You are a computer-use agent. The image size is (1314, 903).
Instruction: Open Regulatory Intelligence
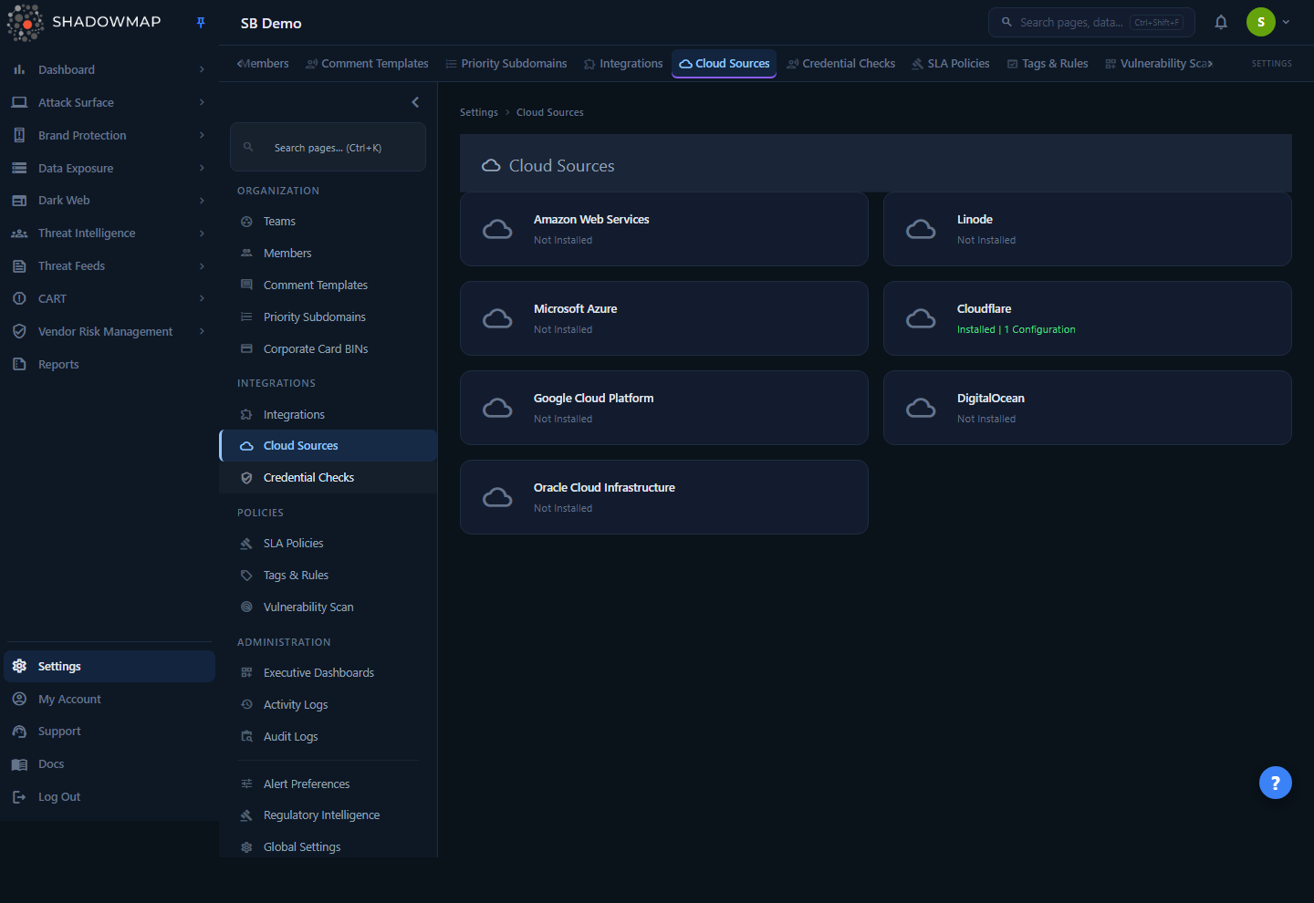tap(328, 815)
